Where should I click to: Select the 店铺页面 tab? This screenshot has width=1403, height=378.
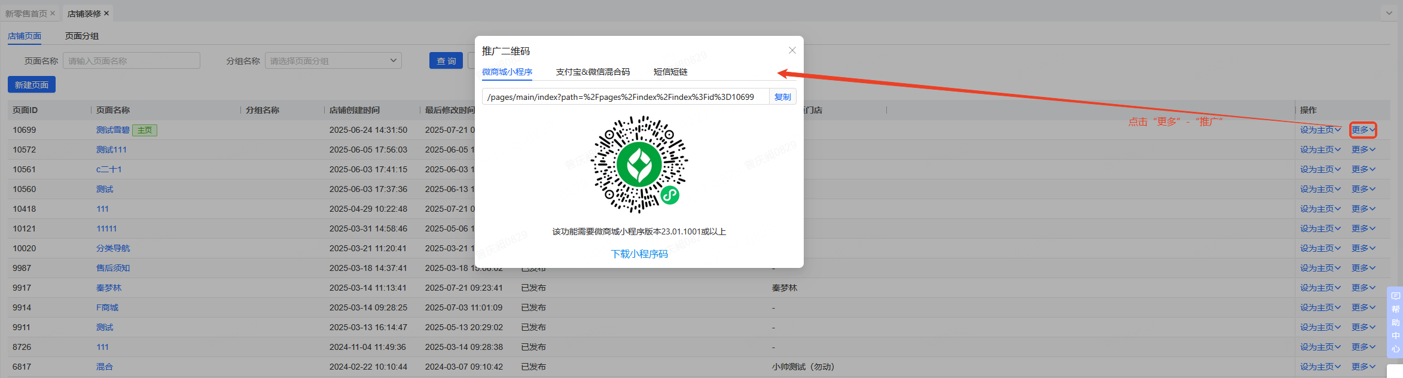pyautogui.click(x=25, y=36)
